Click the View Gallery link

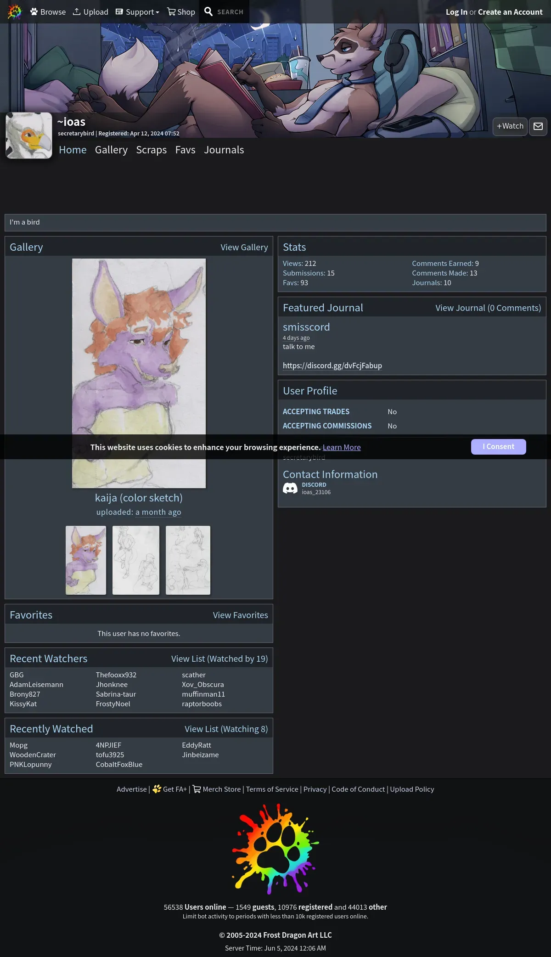click(244, 247)
